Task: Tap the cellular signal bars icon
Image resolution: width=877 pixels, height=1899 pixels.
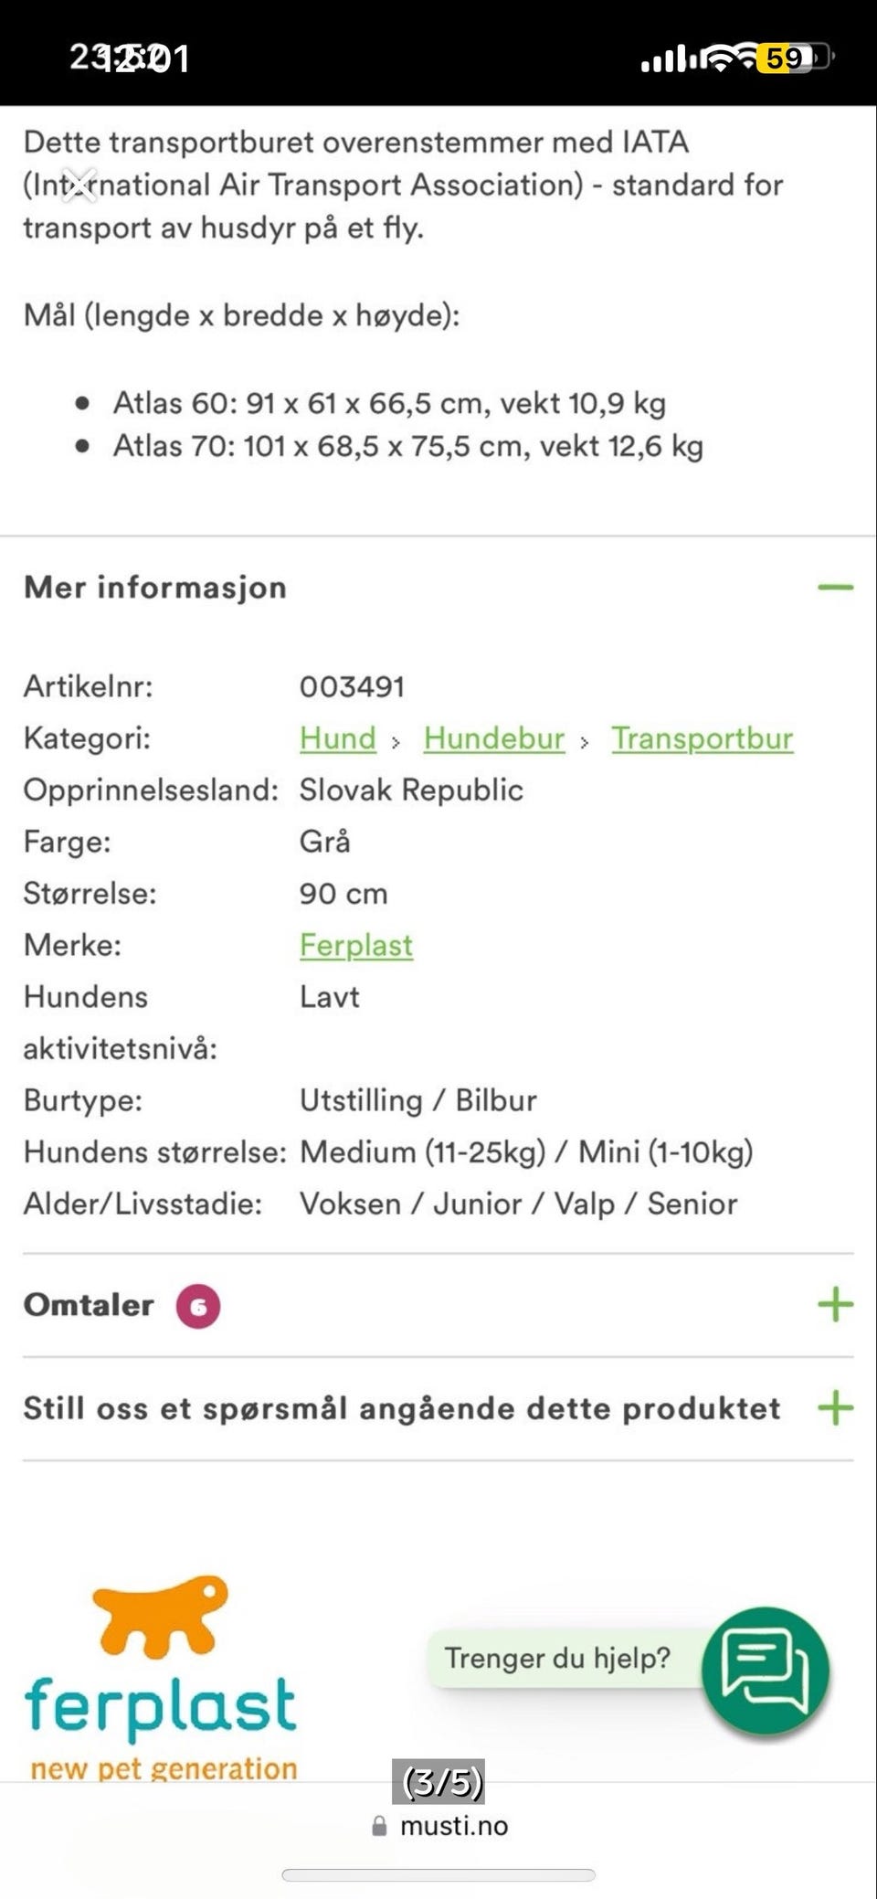Action: (x=668, y=60)
